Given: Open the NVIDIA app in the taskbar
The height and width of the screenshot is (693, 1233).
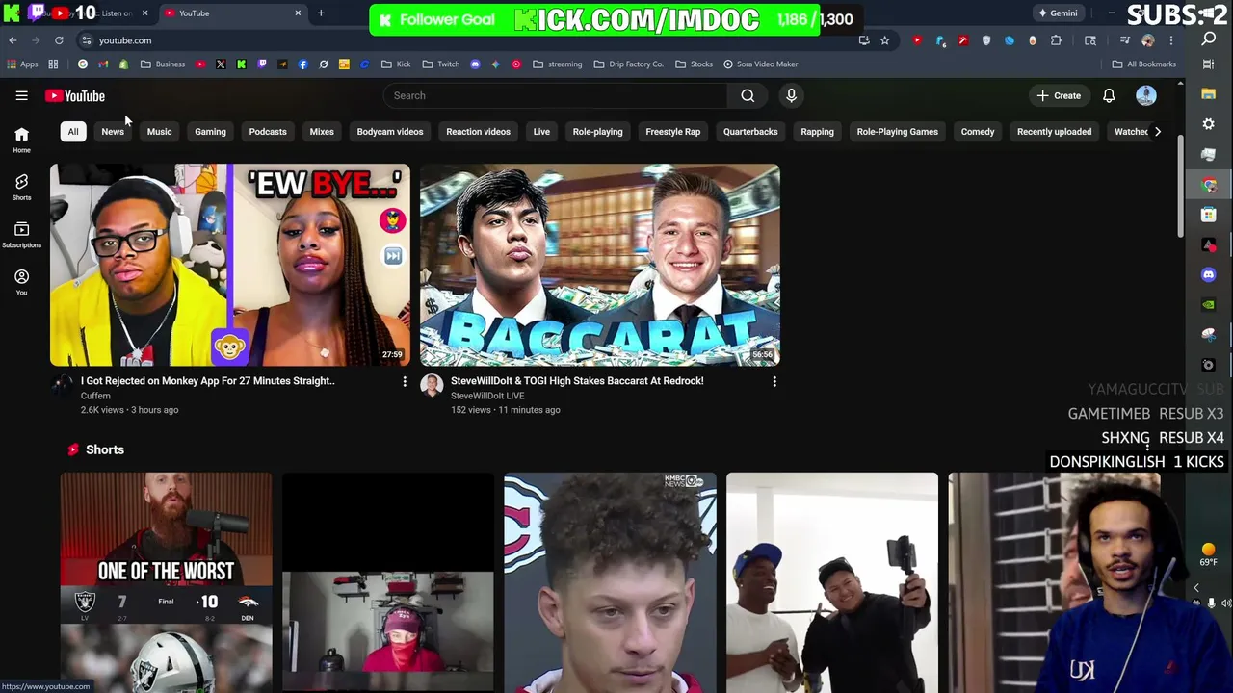Looking at the screenshot, I should [x=1209, y=304].
